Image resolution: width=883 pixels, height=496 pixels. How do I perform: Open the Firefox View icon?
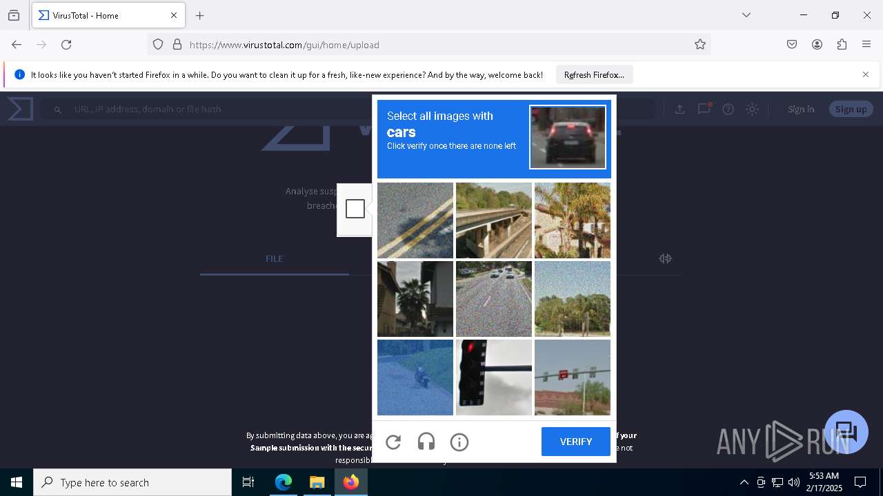[14, 15]
